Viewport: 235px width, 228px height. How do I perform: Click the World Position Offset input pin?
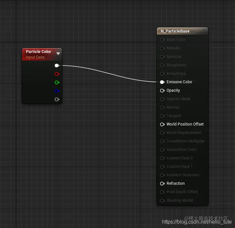162,124
